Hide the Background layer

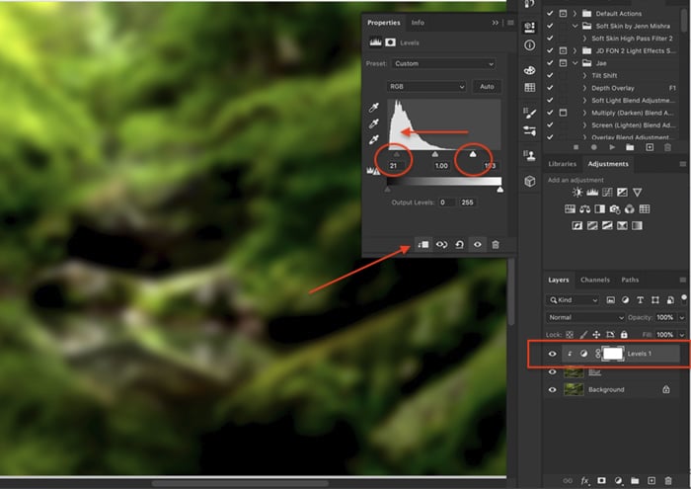552,390
